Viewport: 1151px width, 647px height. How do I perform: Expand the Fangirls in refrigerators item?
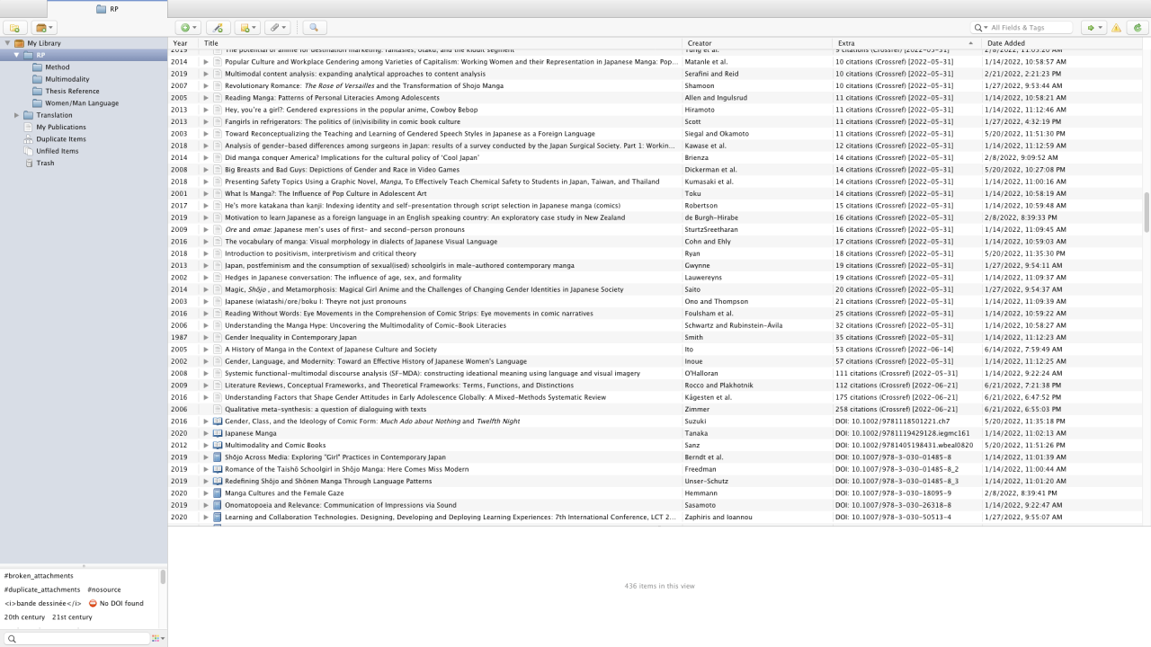206,121
